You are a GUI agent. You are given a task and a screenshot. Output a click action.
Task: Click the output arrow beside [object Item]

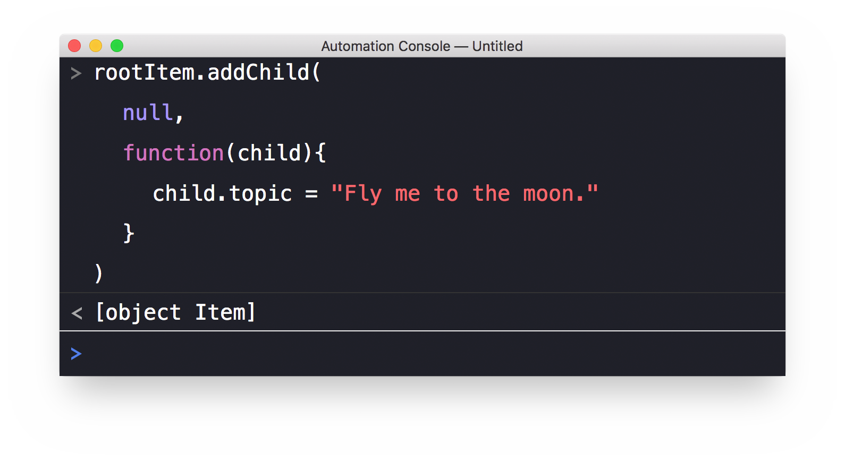77,313
